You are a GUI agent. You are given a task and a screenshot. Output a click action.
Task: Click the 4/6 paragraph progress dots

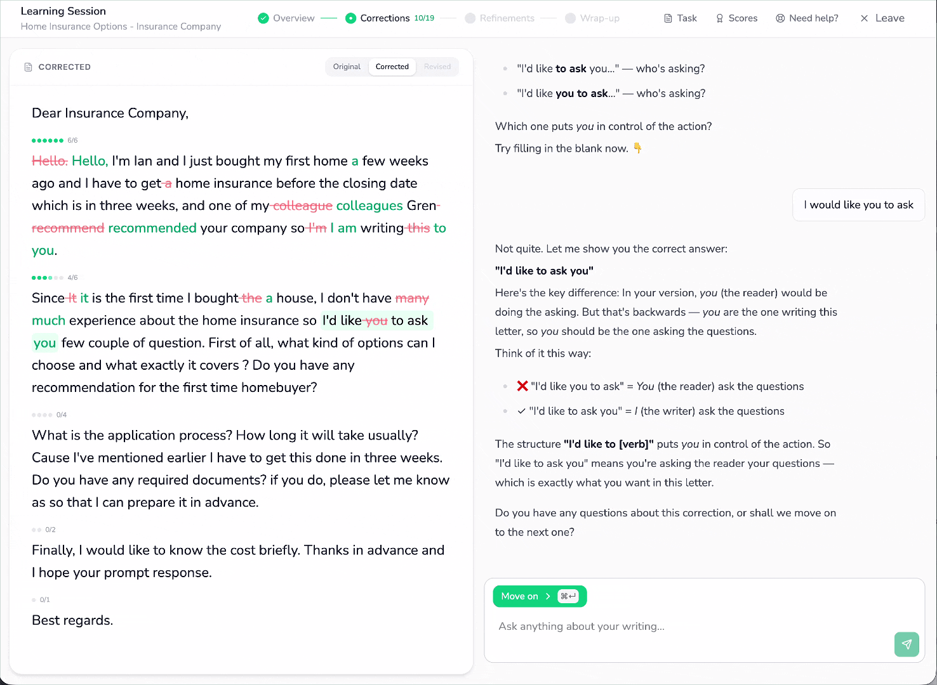tap(48, 278)
